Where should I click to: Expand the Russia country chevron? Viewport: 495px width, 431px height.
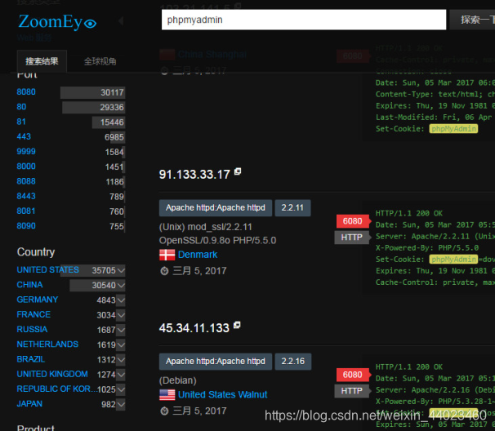(x=121, y=330)
